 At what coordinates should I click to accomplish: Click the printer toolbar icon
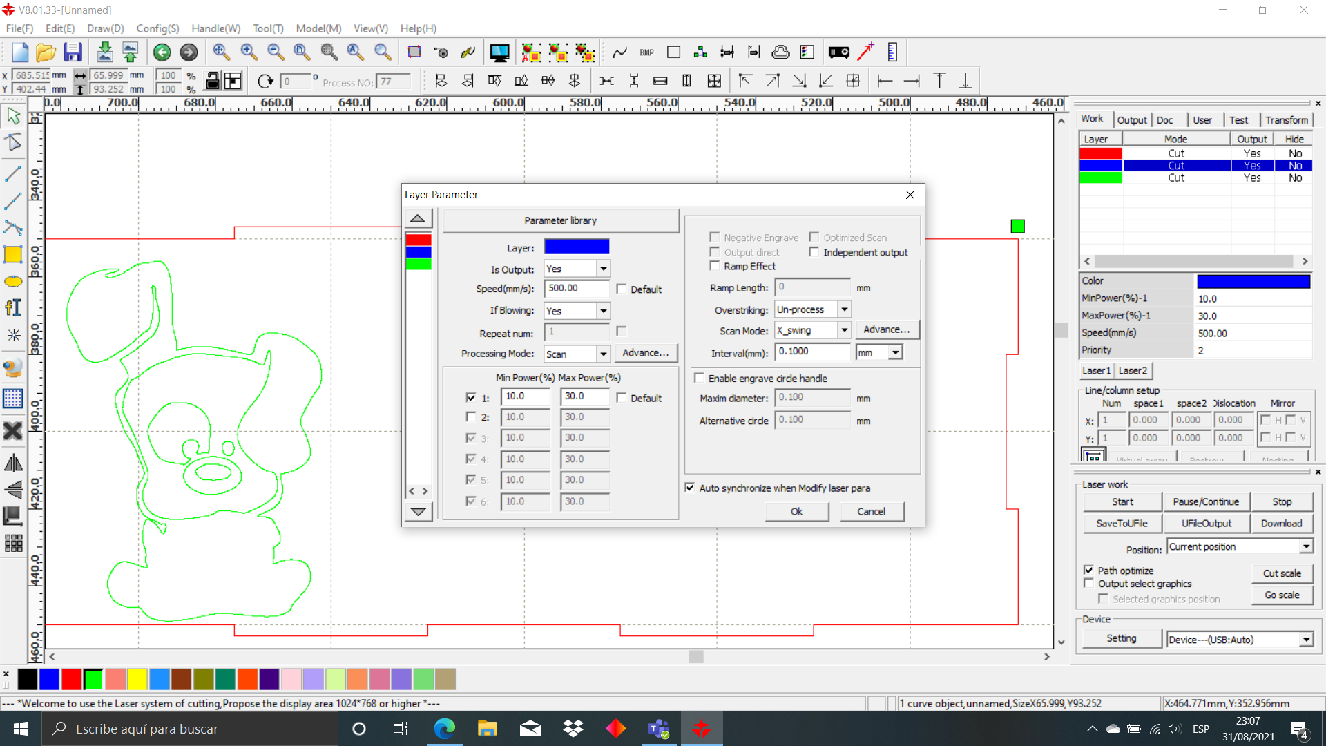pyautogui.click(x=780, y=52)
